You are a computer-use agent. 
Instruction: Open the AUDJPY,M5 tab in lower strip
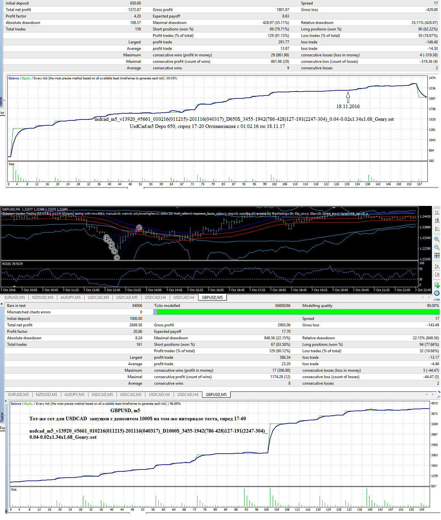click(74, 394)
